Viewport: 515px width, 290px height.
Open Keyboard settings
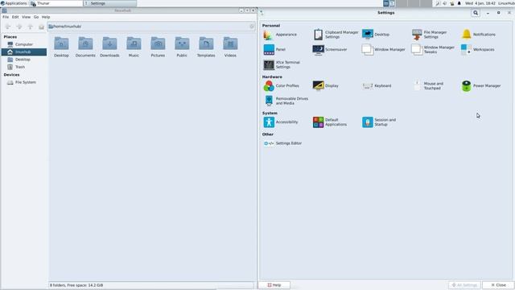click(377, 86)
